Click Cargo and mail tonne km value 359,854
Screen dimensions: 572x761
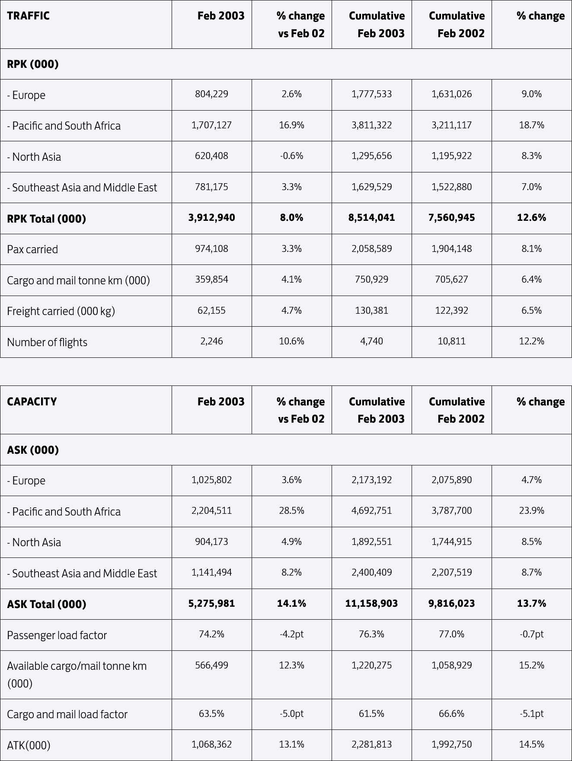pos(212,280)
